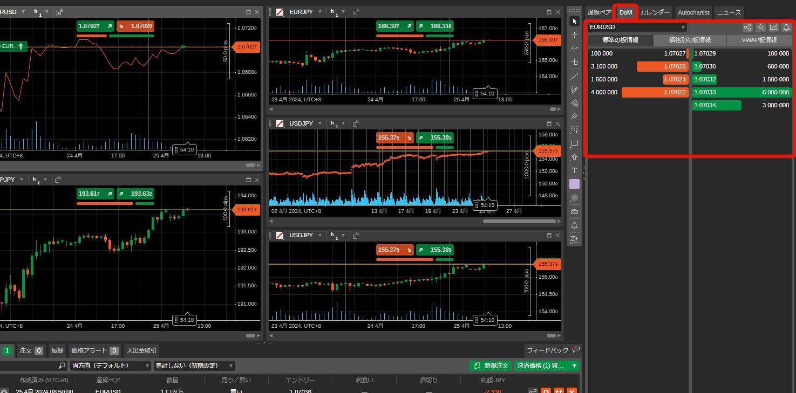This screenshot has width=796, height=393.
Task: Take a chart snapshot with camera icon
Action: [574, 212]
